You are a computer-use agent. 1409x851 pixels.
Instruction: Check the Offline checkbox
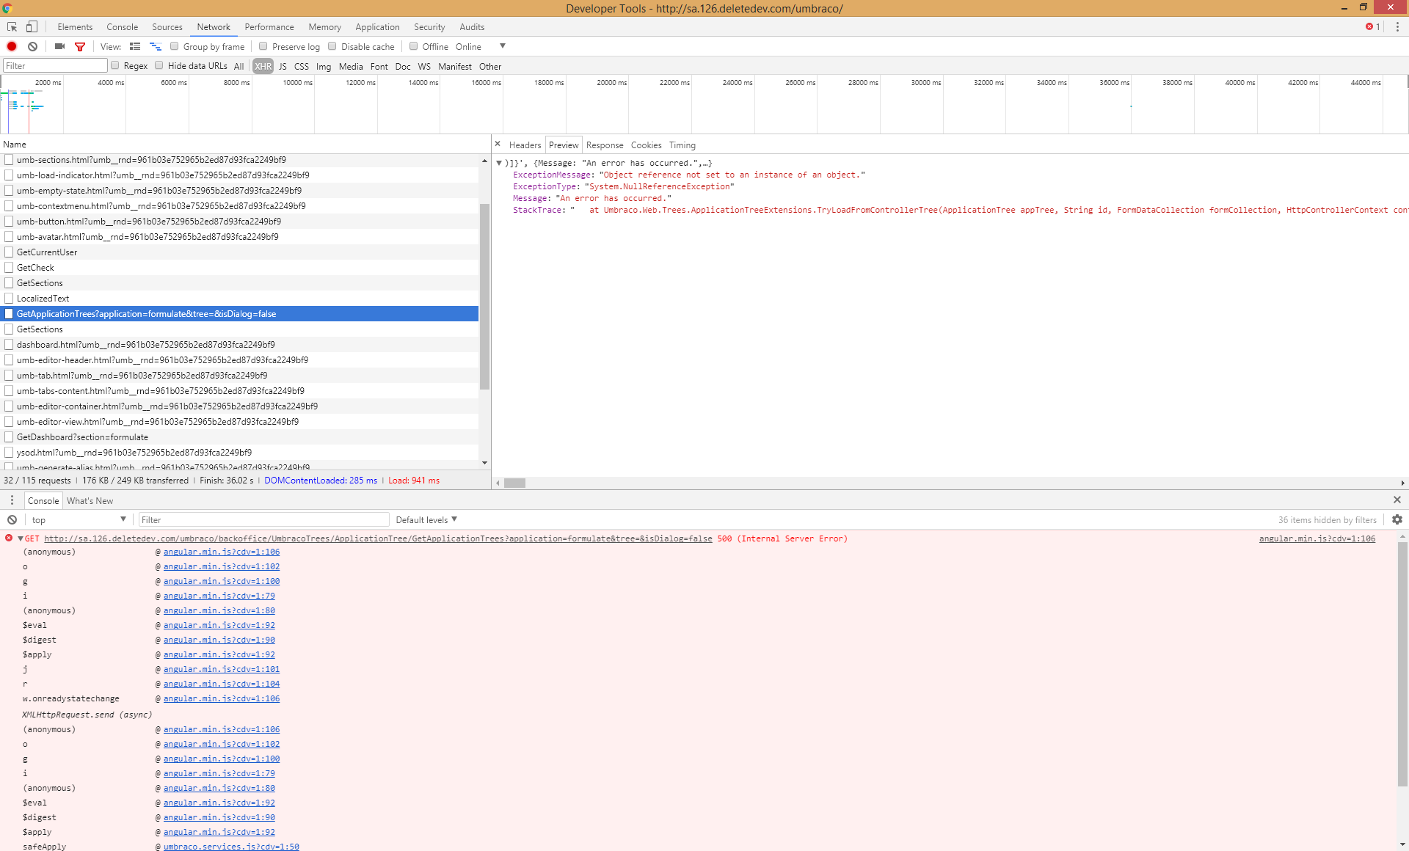(414, 46)
